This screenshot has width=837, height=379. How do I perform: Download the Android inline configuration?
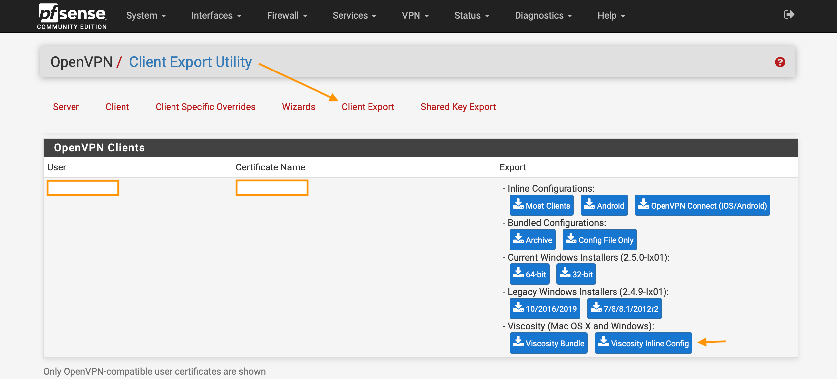(x=604, y=205)
